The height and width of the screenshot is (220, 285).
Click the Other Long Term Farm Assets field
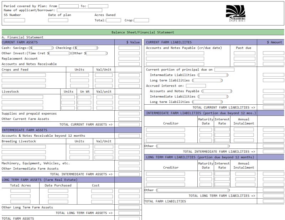click(x=129, y=208)
